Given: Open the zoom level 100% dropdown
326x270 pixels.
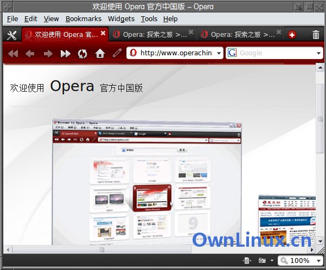Looking at the screenshot, I should 318,261.
